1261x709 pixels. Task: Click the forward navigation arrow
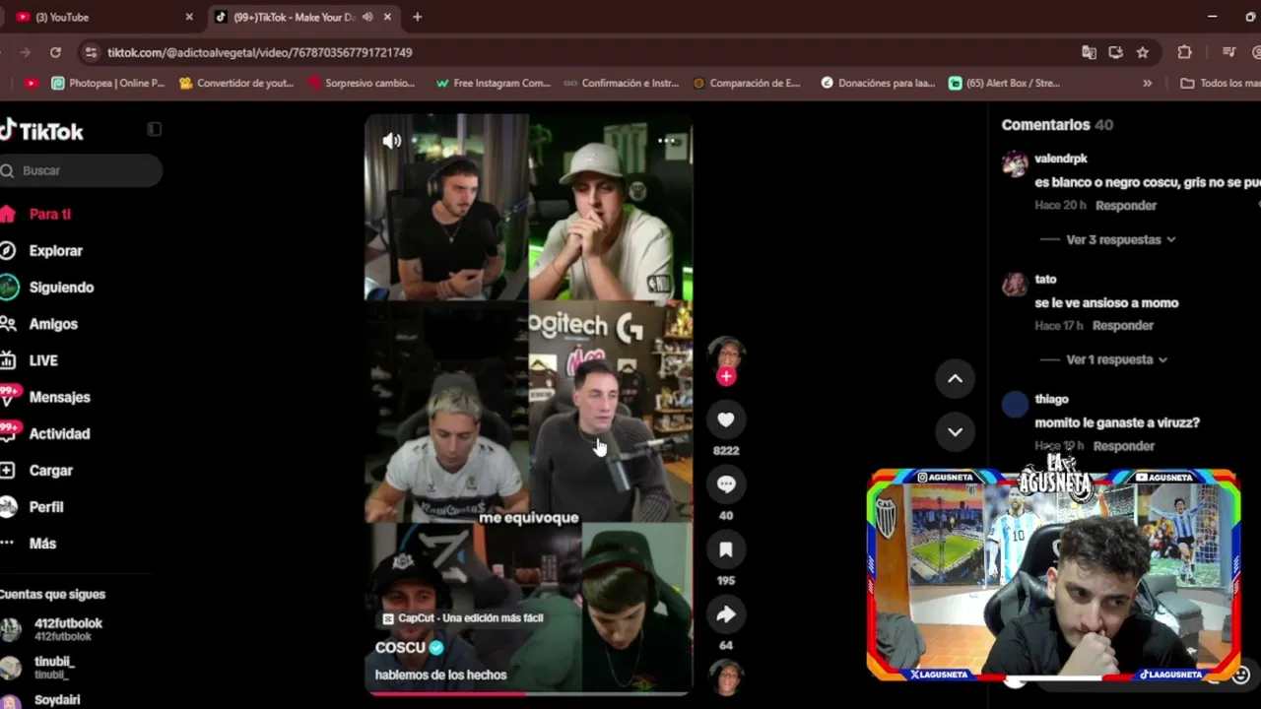[26, 52]
